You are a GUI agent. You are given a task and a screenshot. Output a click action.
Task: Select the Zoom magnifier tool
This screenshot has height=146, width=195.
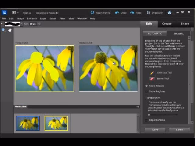(x=3, y=30)
